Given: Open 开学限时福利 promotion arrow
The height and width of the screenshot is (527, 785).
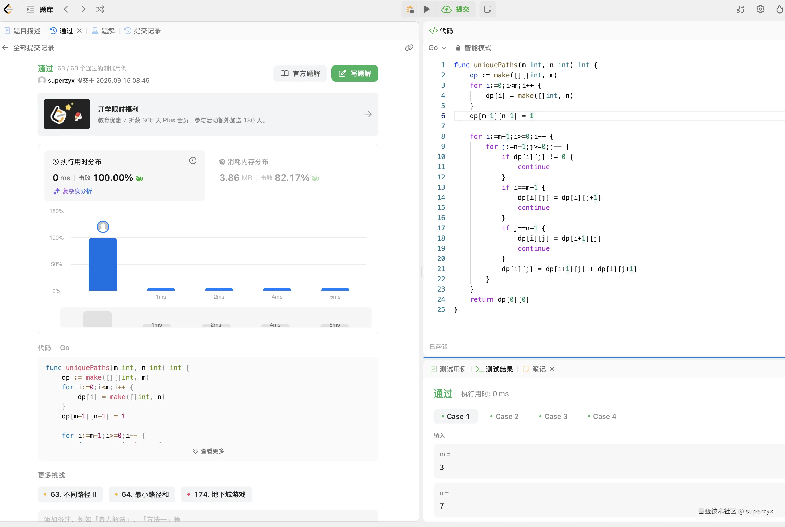Looking at the screenshot, I should coord(368,114).
